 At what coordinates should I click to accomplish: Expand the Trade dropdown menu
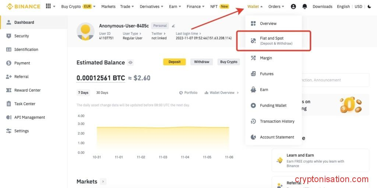(x=127, y=7)
